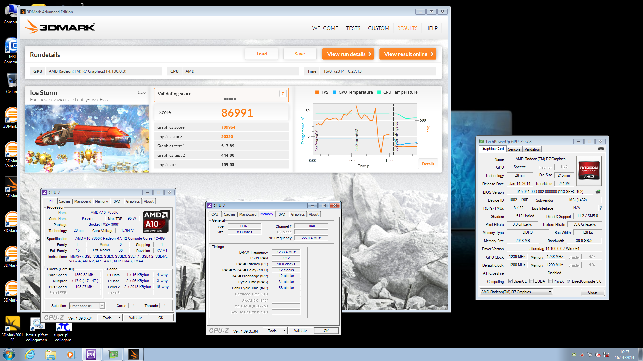The height and width of the screenshot is (361, 643).
Task: Click the teal CPU Temperature legend swatch
Action: [379, 92]
